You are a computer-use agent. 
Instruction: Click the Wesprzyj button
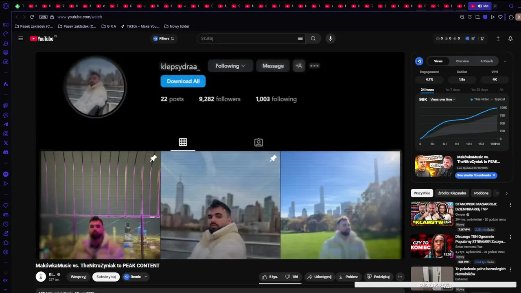79,277
